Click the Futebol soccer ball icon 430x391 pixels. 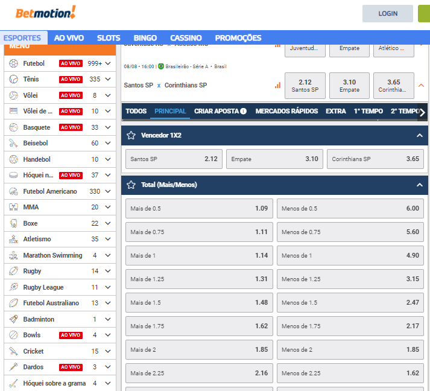pos(13,63)
